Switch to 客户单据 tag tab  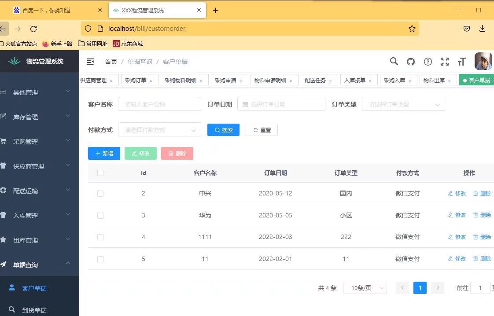(477, 81)
